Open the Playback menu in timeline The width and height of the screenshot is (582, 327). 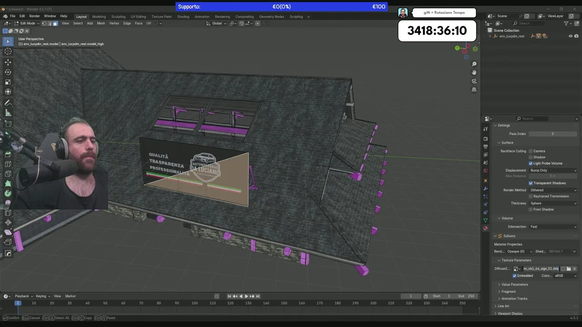[x=23, y=296]
